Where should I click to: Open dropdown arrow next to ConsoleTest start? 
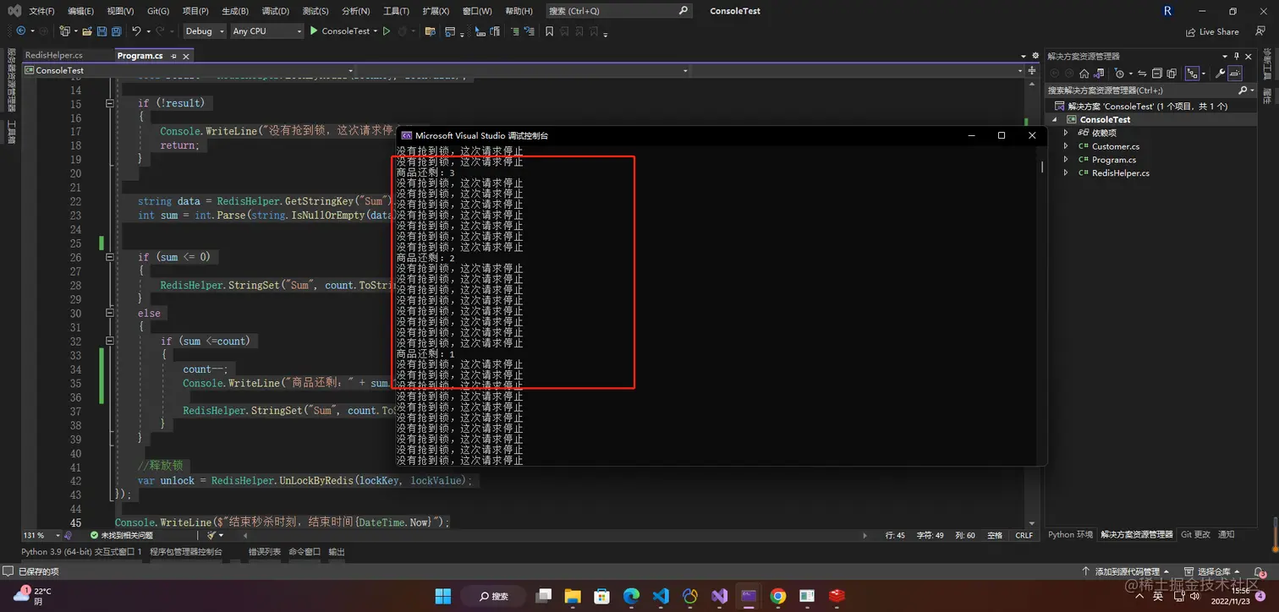point(376,31)
